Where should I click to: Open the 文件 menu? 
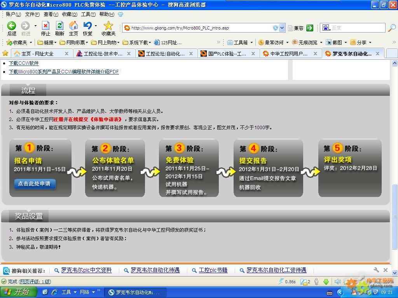tap(32, 14)
